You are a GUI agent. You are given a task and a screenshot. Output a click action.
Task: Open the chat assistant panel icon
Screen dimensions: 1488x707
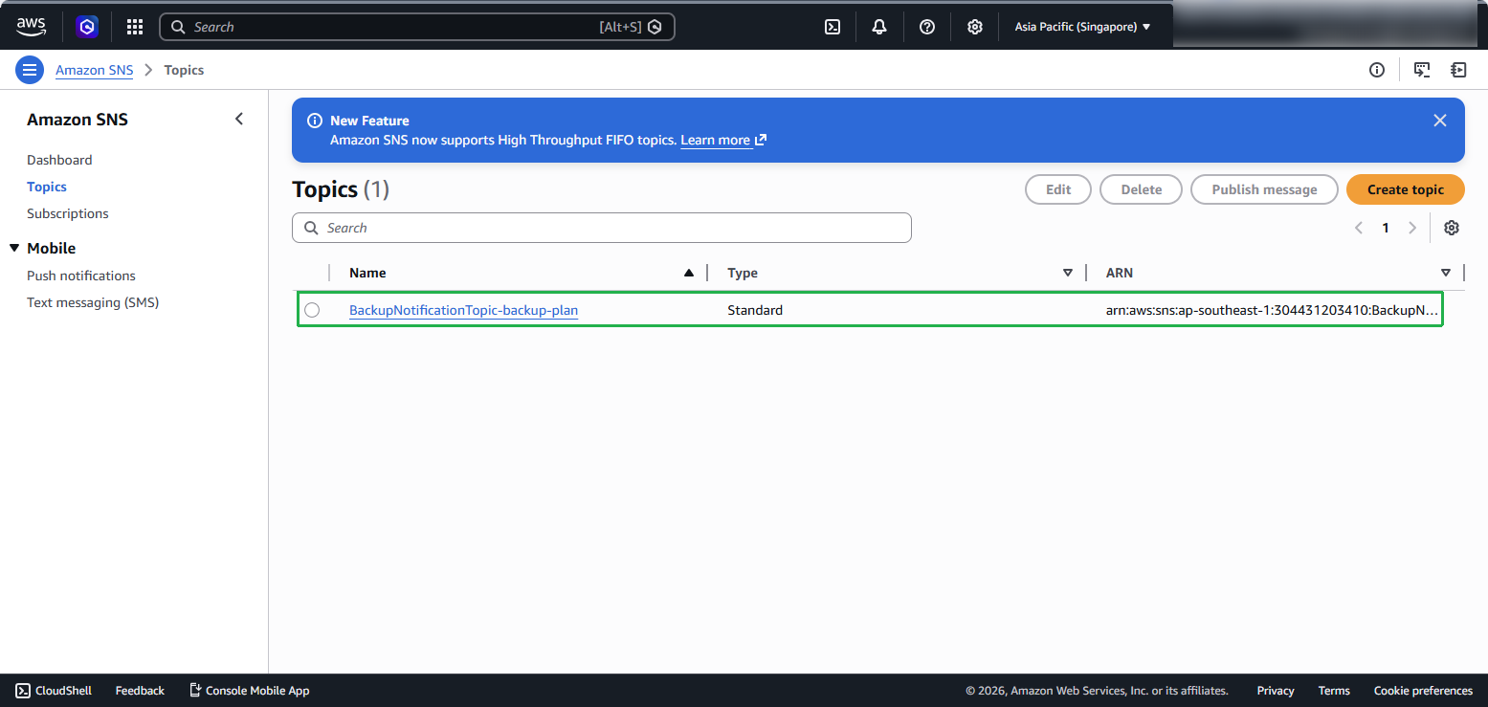point(1422,70)
